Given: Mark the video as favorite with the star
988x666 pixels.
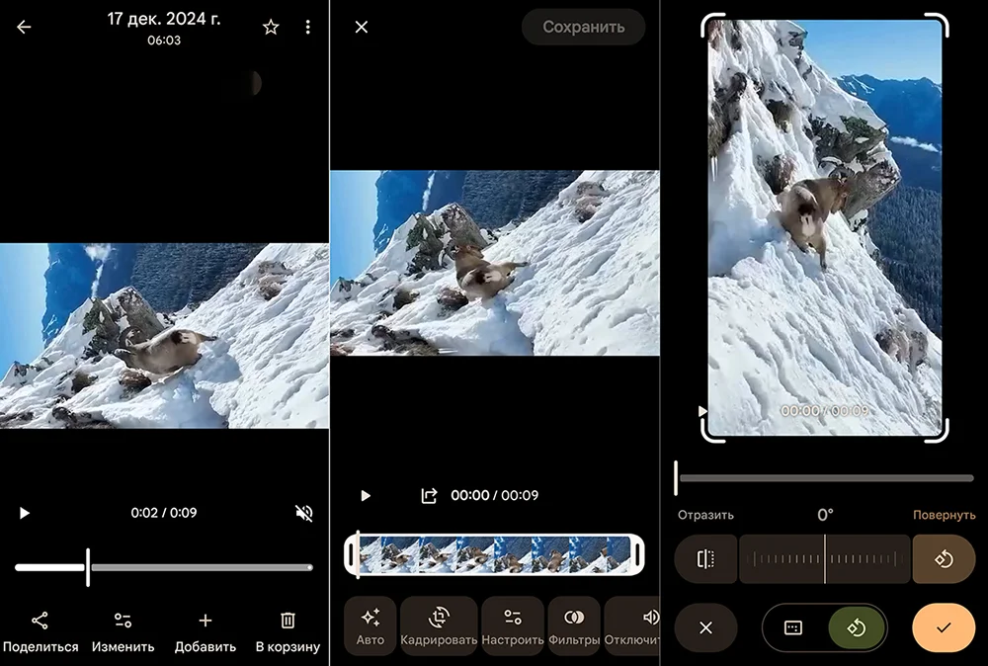Looking at the screenshot, I should pos(271,27).
